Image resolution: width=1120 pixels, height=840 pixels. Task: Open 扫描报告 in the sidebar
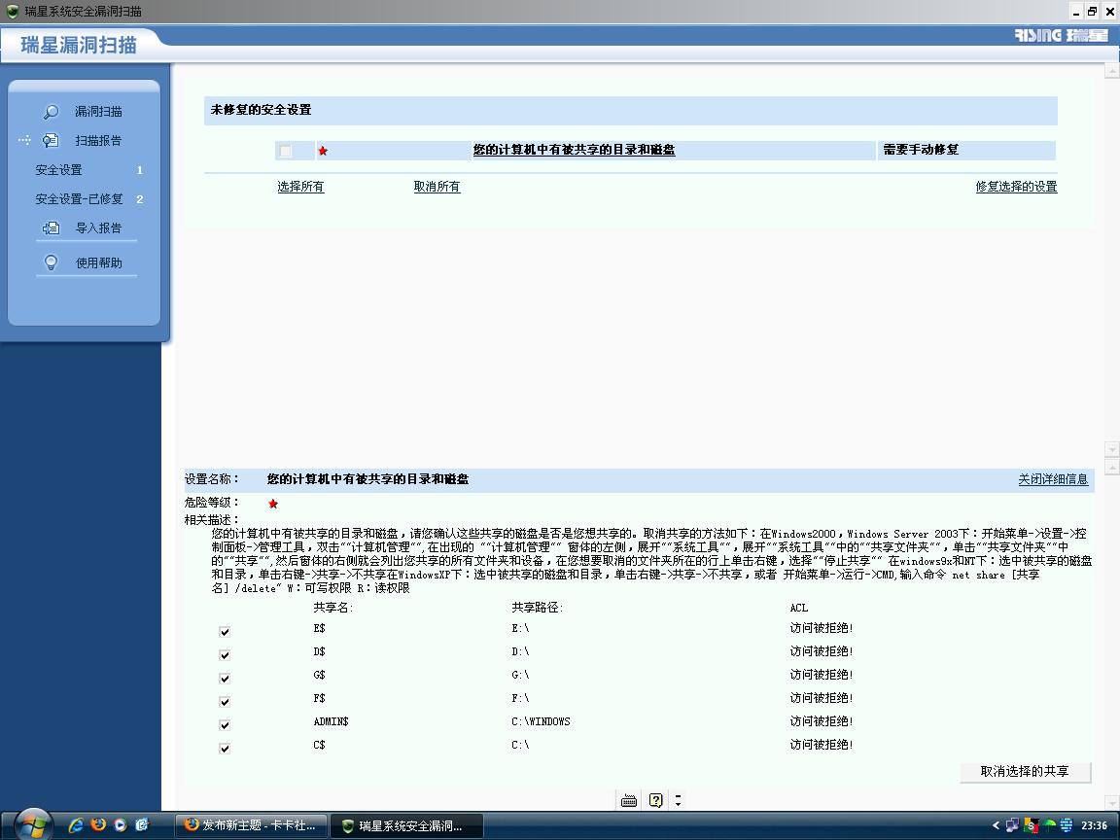point(98,141)
